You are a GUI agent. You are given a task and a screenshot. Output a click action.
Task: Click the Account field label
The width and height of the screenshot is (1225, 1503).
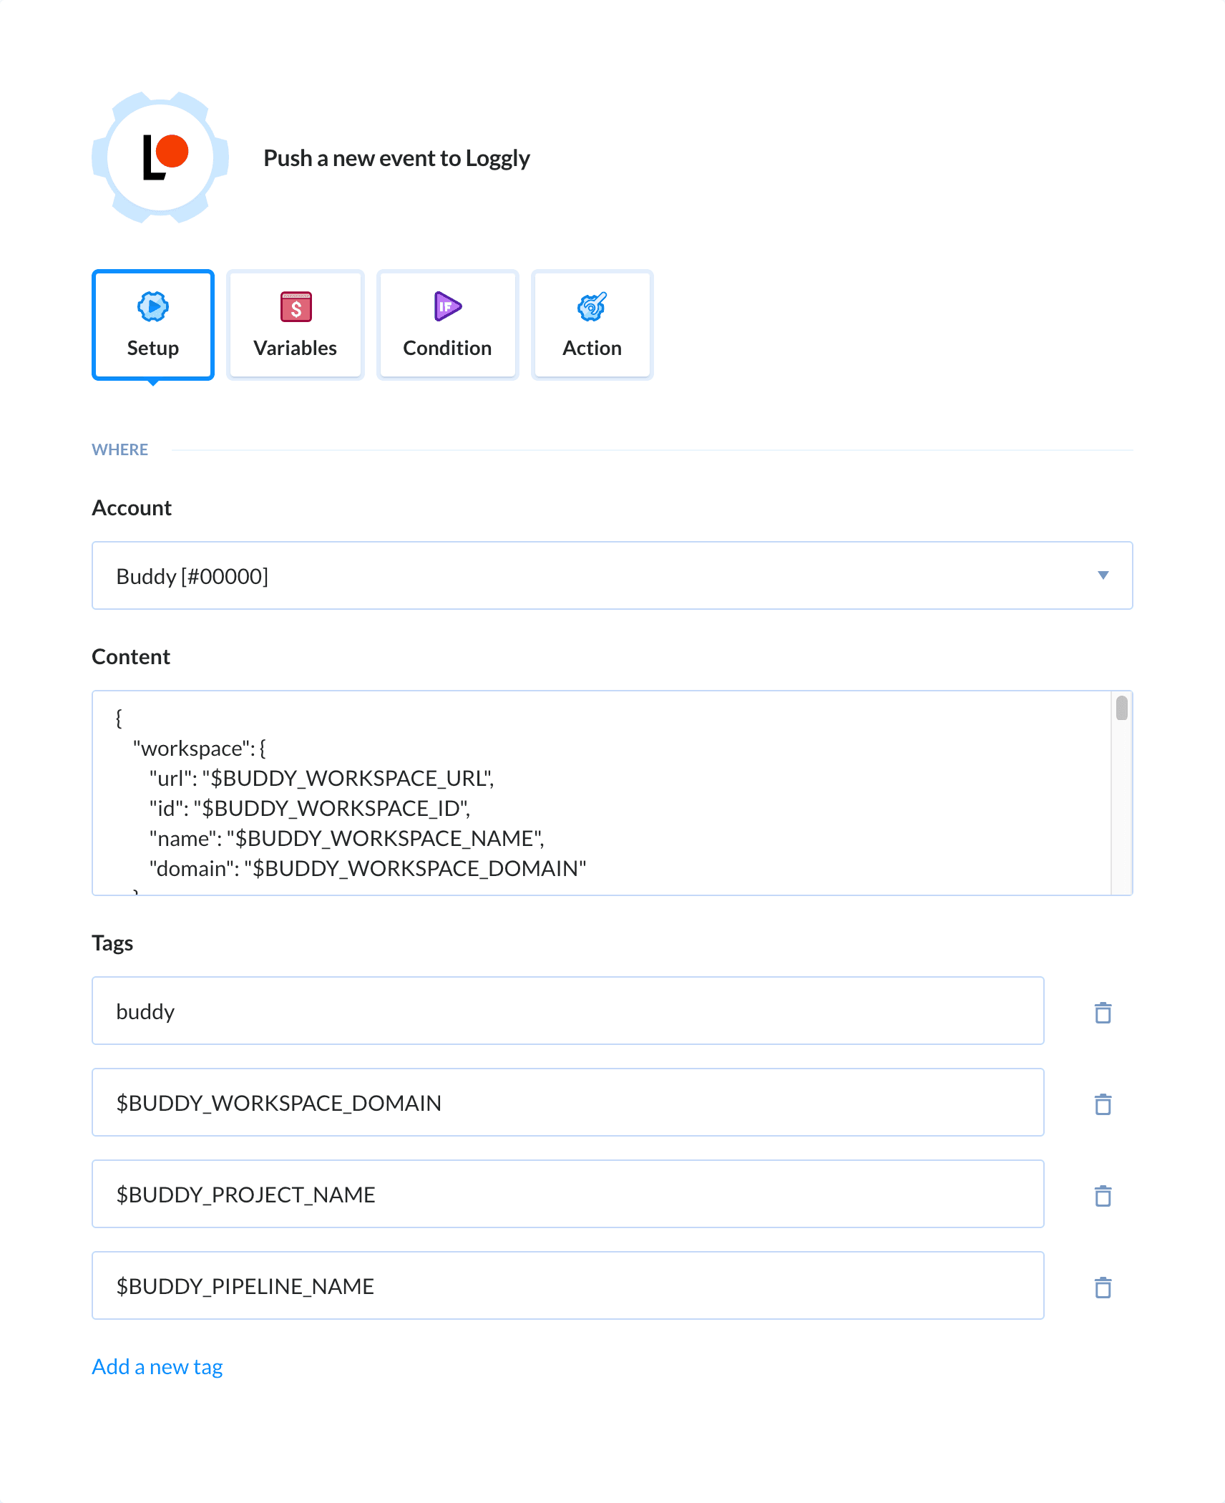132,507
